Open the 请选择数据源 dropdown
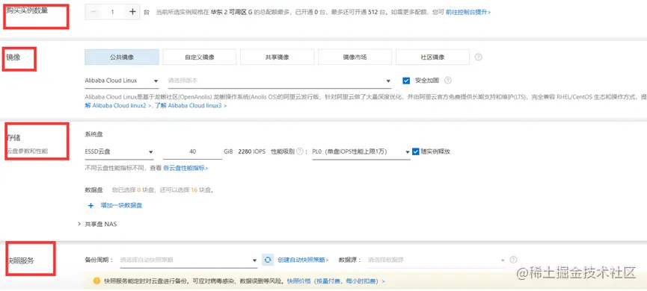Viewport: 647px width, 291px height. (437, 260)
